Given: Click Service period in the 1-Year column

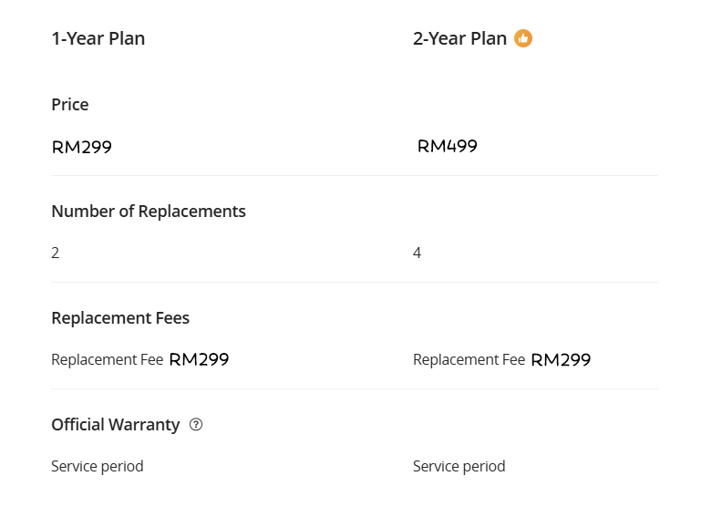Looking at the screenshot, I should click(x=98, y=467).
